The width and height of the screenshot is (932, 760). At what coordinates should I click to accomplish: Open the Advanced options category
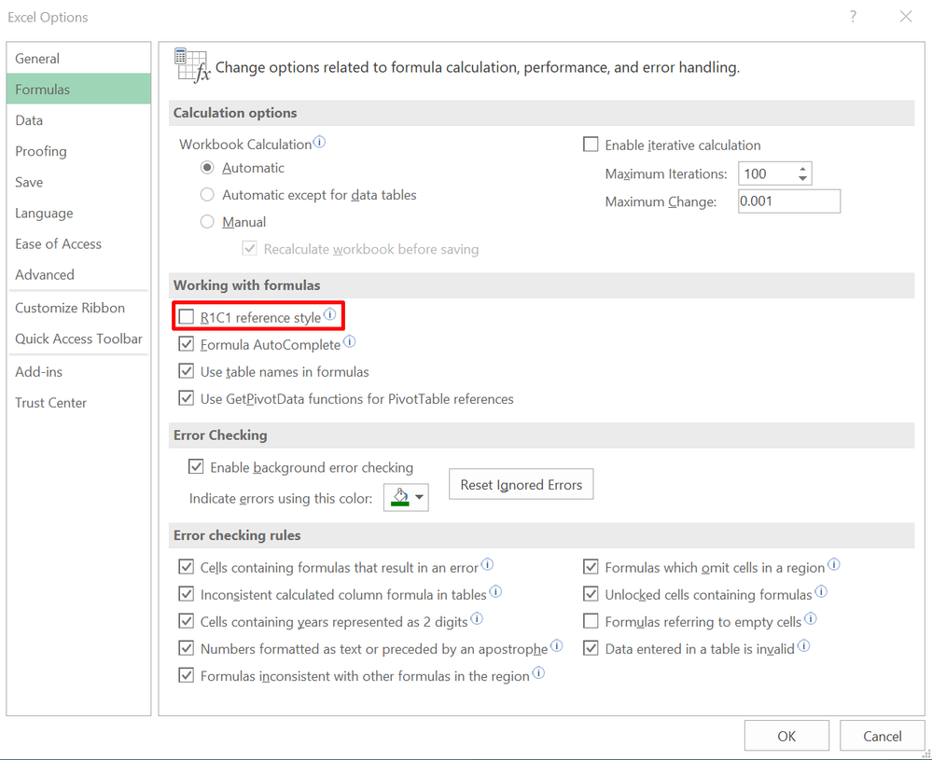pos(78,274)
